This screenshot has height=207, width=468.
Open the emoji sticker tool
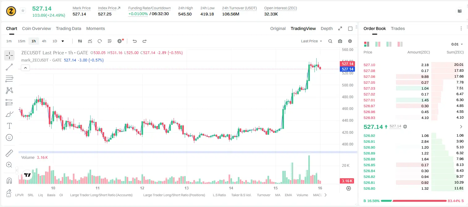point(9,137)
